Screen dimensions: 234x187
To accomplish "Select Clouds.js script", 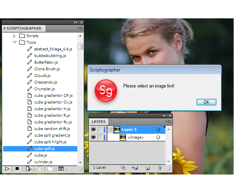I will click(x=42, y=76).
